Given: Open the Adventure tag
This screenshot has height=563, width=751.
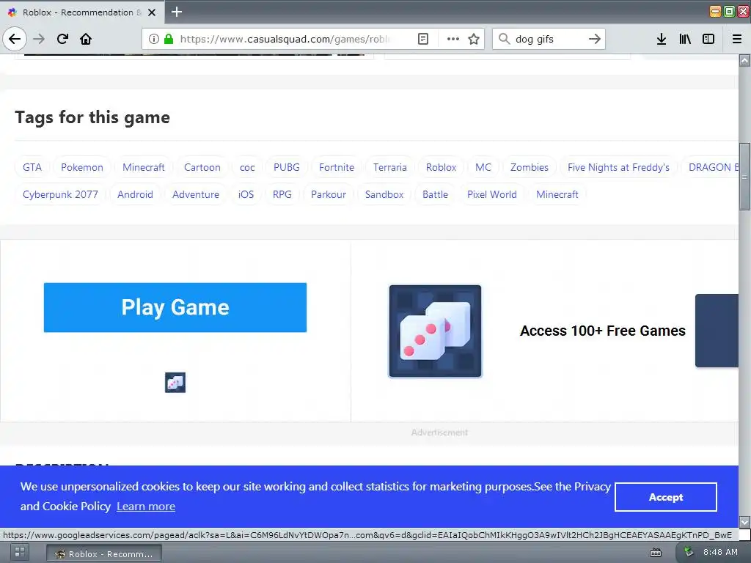Looking at the screenshot, I should (x=196, y=195).
